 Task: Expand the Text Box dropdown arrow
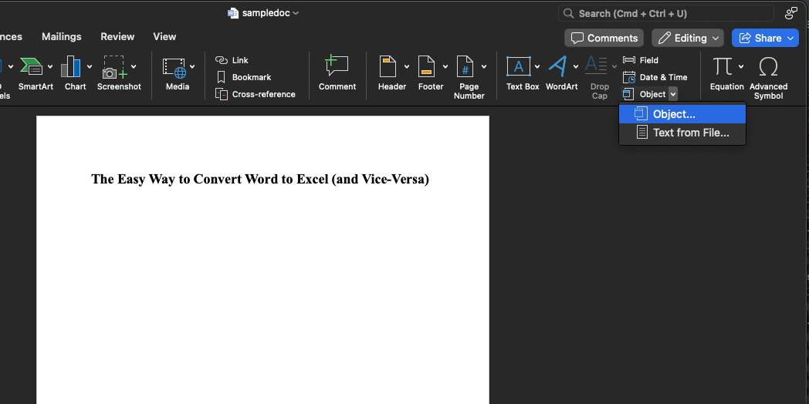coord(537,66)
